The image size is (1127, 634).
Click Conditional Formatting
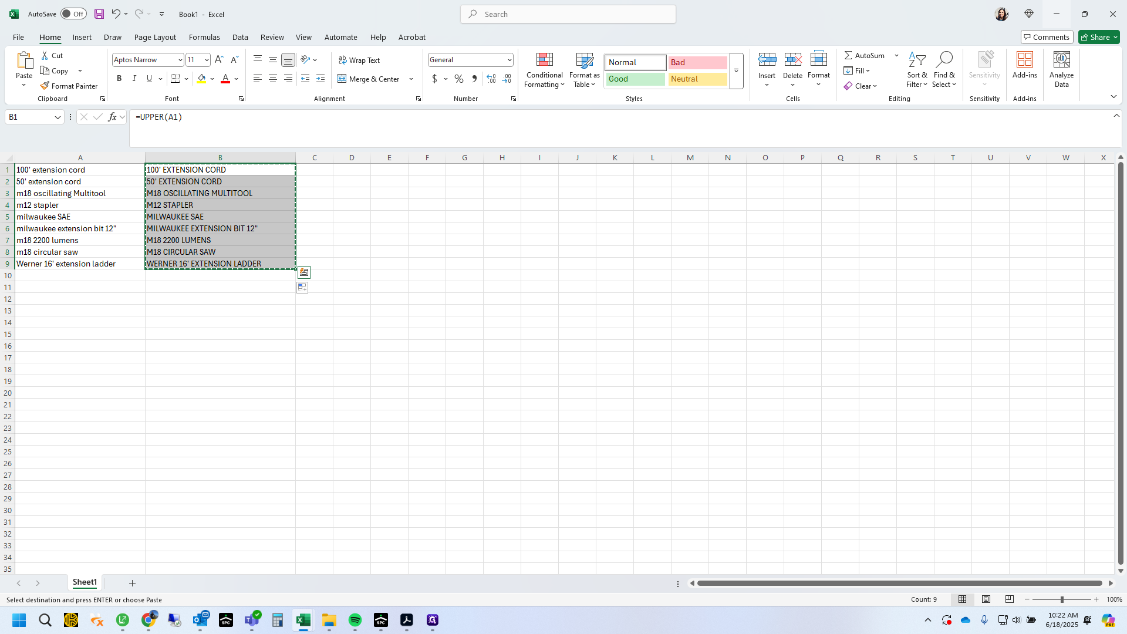(544, 70)
